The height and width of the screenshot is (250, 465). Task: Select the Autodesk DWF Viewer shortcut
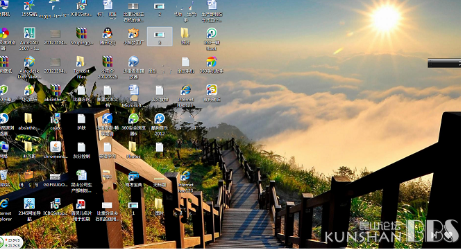[x=29, y=67]
